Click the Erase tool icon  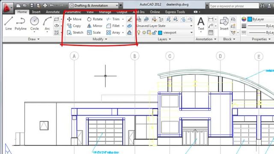click(x=129, y=19)
